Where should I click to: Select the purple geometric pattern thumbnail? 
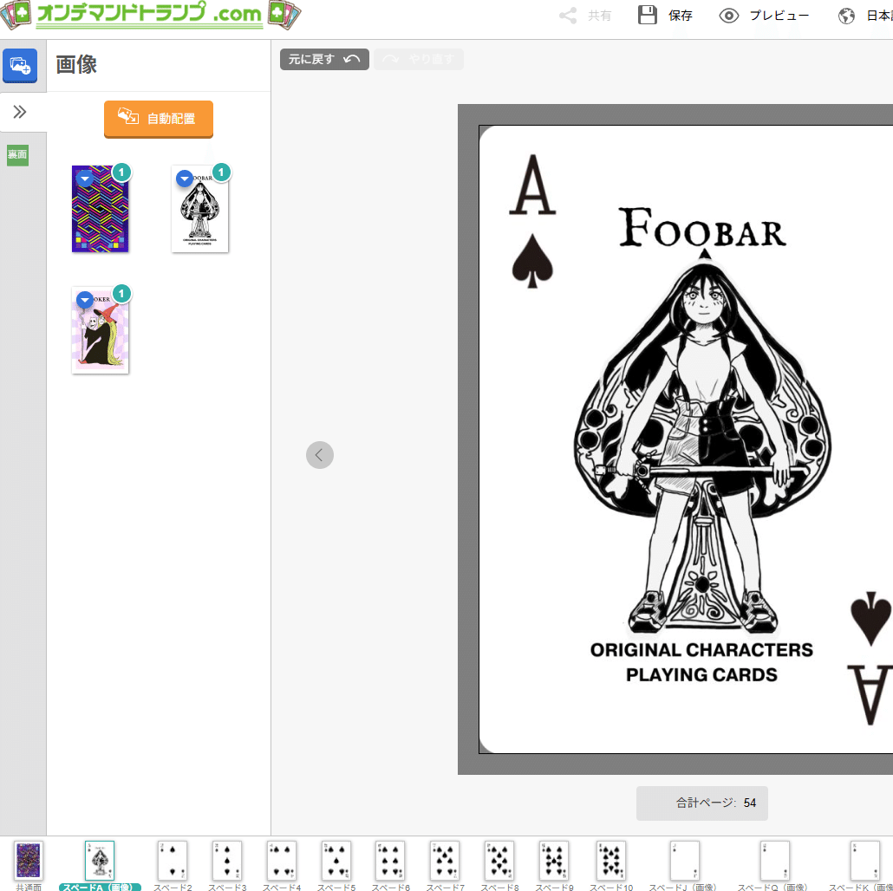click(101, 209)
